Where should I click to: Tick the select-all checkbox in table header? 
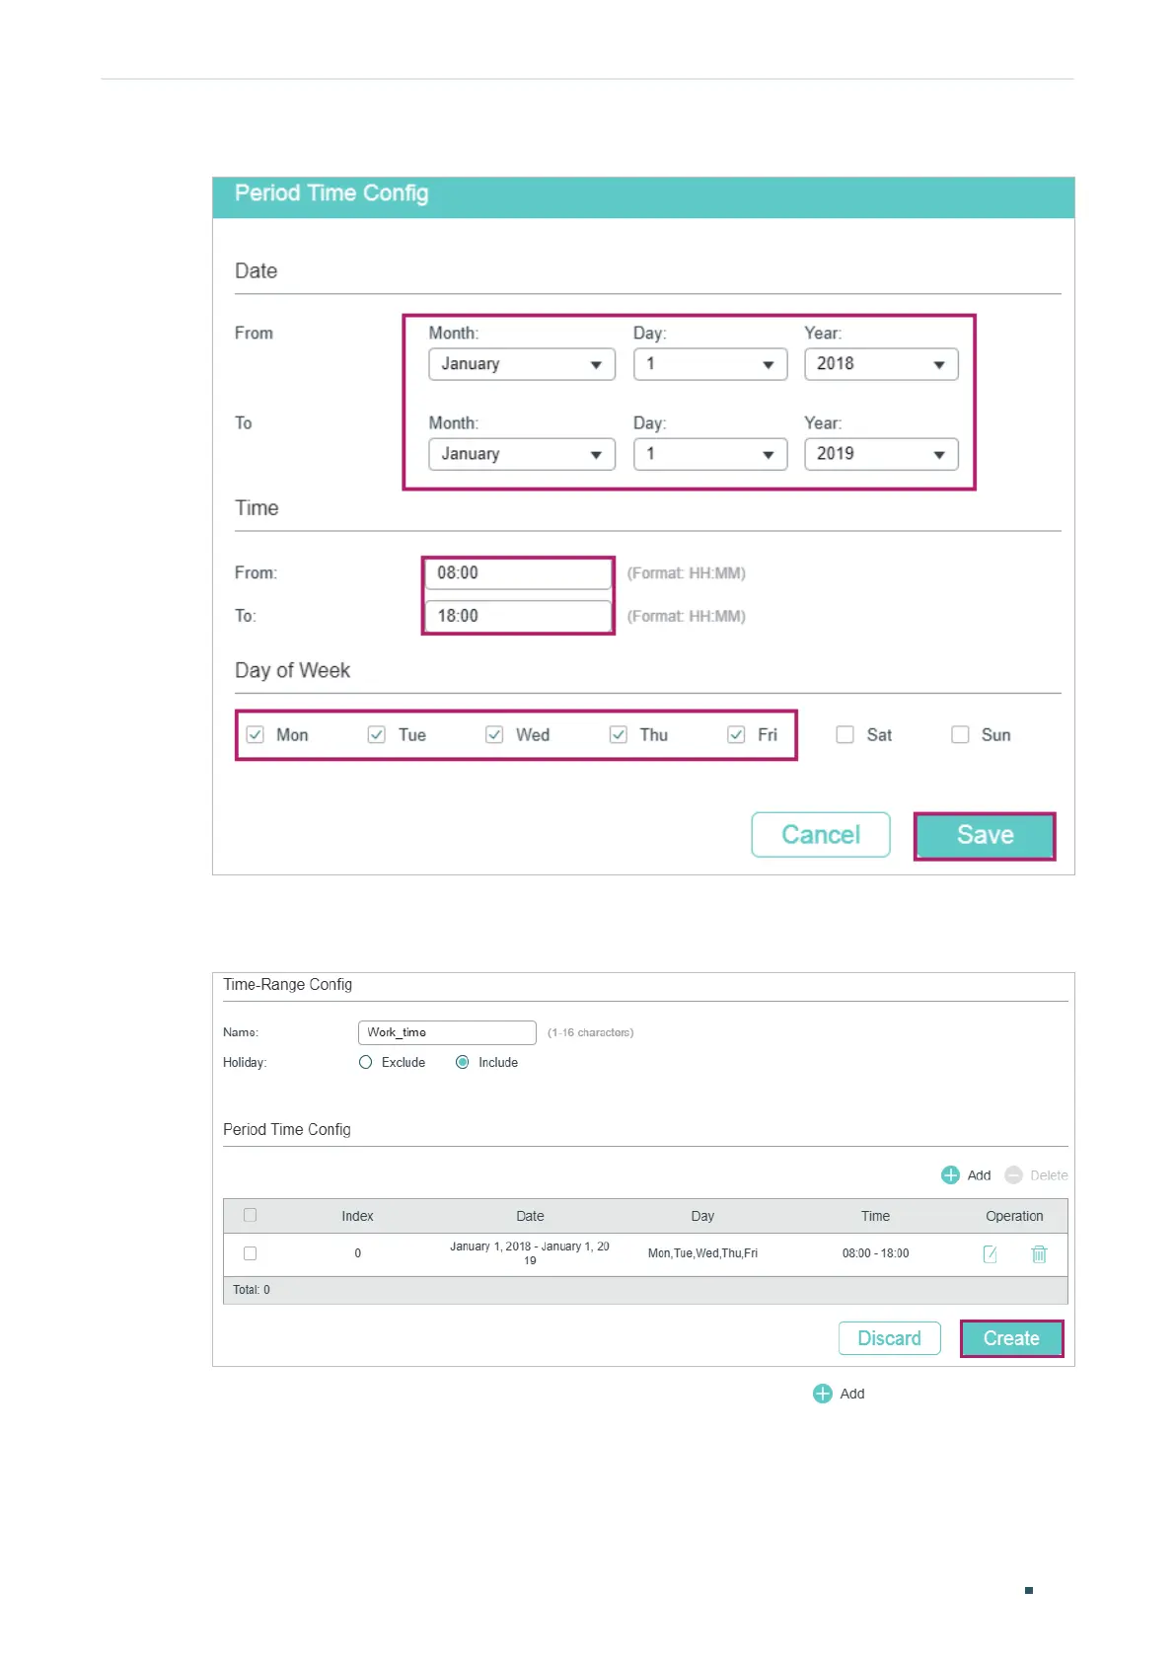[251, 1215]
